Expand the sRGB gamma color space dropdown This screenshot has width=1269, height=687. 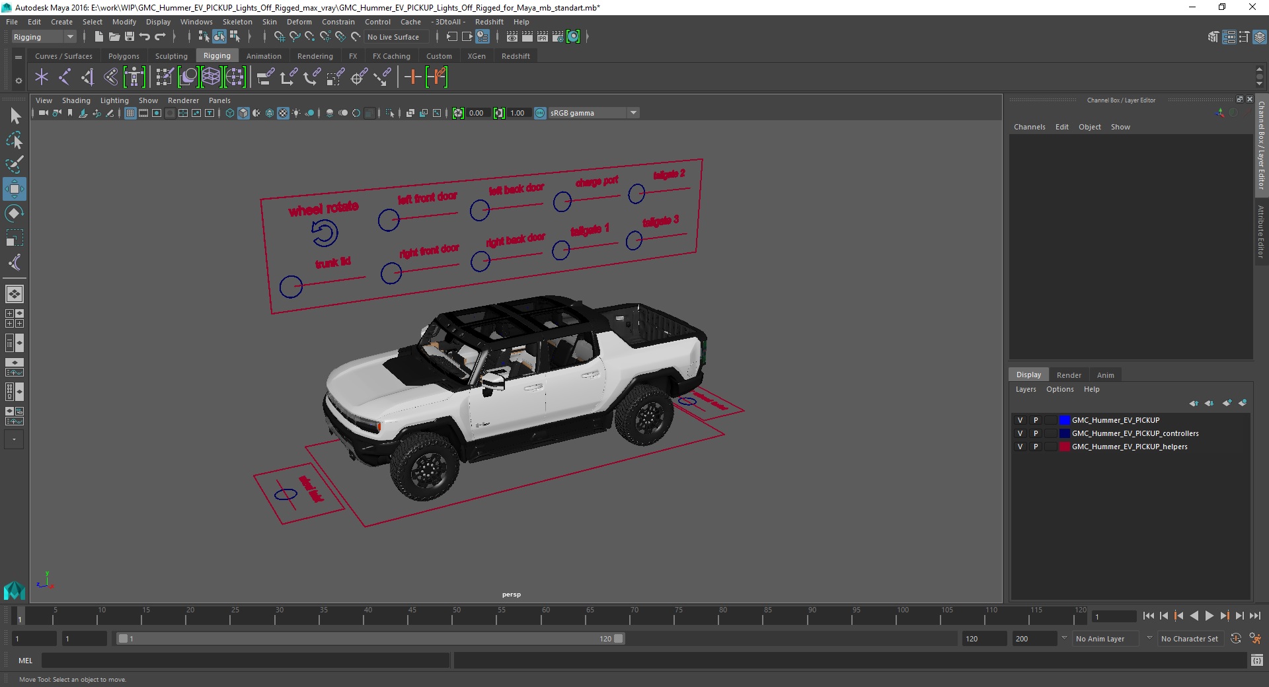633,113
